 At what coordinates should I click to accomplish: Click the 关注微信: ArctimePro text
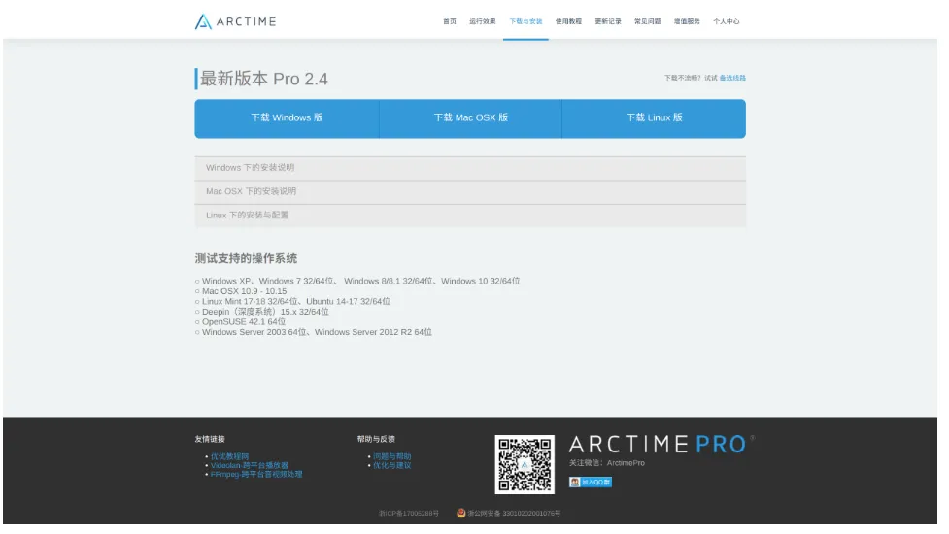[x=606, y=463]
